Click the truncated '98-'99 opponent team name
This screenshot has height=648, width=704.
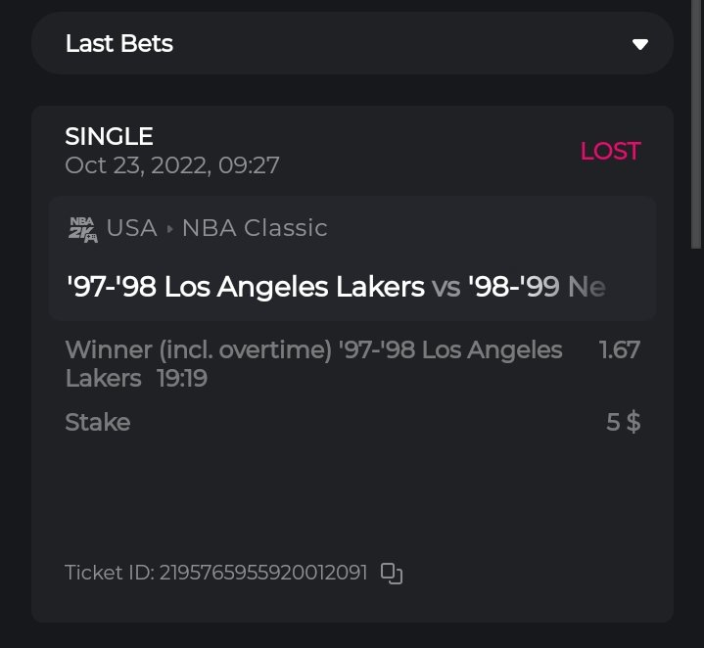point(537,287)
